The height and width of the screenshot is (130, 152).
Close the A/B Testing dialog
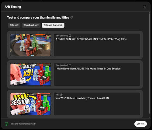point(145,7)
